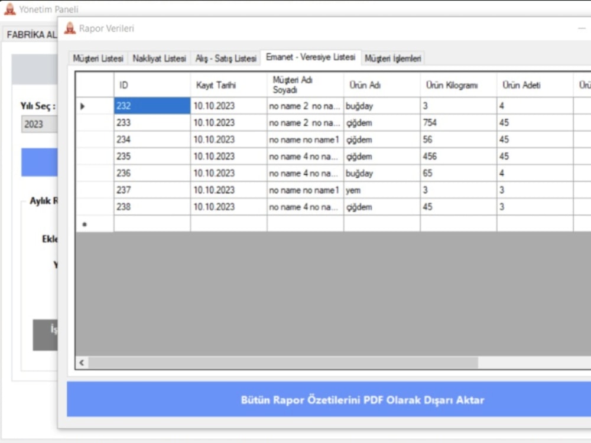This screenshot has width=591, height=443.
Task: Click the left arrow of horizontal scrollbar
Action: coord(82,363)
